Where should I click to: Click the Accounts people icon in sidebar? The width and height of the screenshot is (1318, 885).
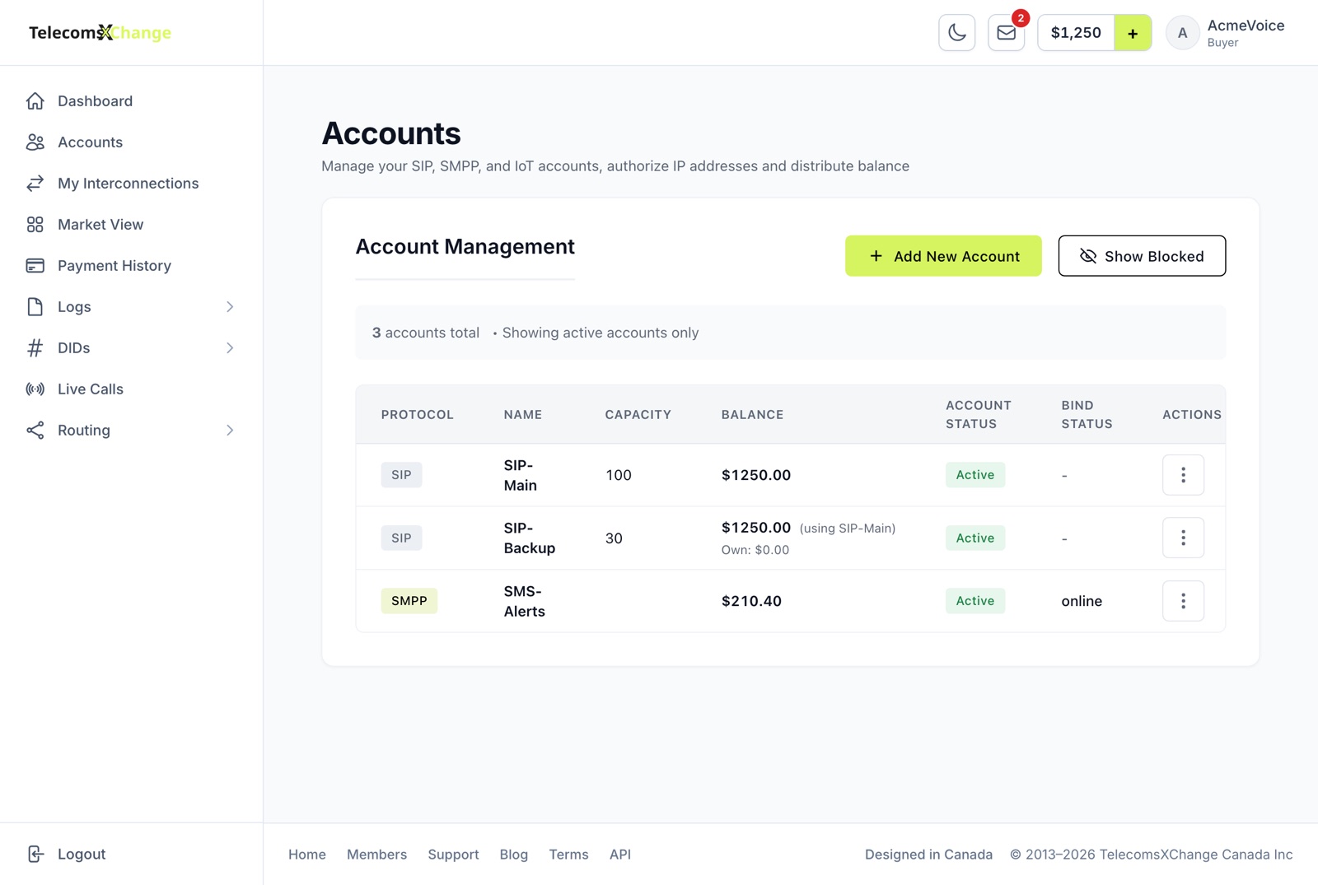click(x=35, y=142)
